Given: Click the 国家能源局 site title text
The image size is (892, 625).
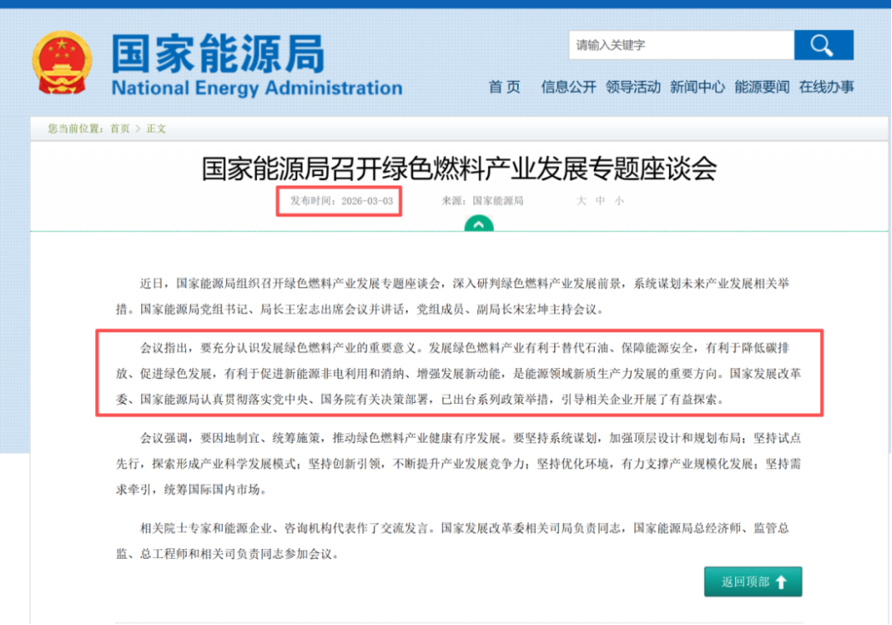Looking at the screenshot, I should 218,54.
